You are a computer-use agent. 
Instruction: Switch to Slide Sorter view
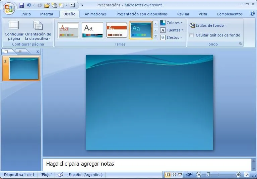[x=174, y=175]
